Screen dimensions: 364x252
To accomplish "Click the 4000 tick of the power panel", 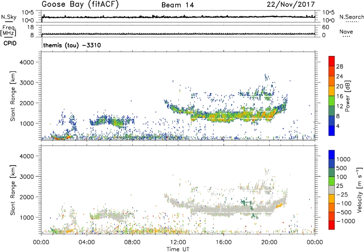I will 26,62.
